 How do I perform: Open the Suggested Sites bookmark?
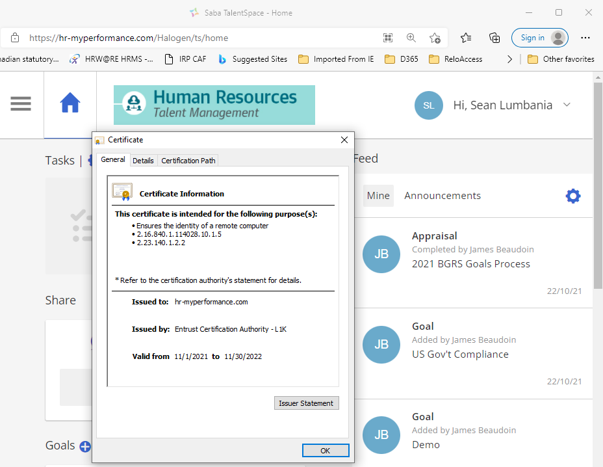[253, 59]
